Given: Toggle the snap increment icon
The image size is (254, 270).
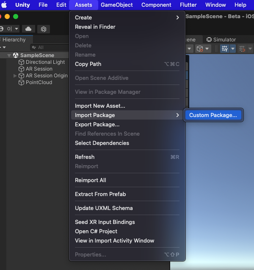Looking at the screenshot, I should 242,49.
